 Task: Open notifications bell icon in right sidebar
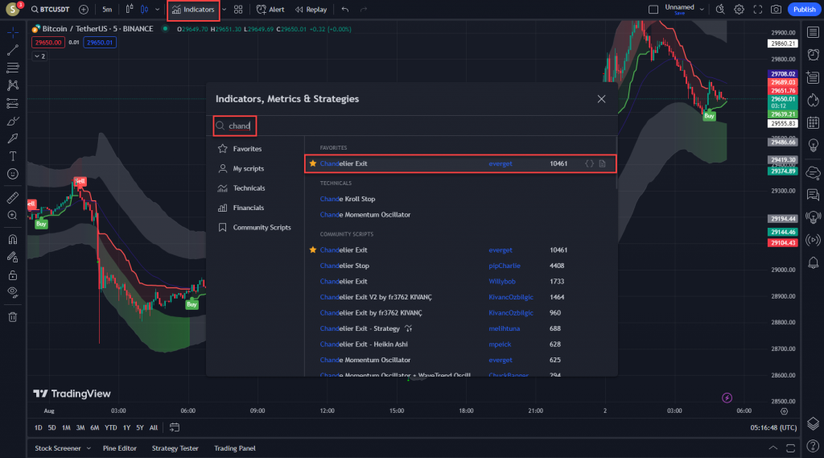[x=813, y=262]
